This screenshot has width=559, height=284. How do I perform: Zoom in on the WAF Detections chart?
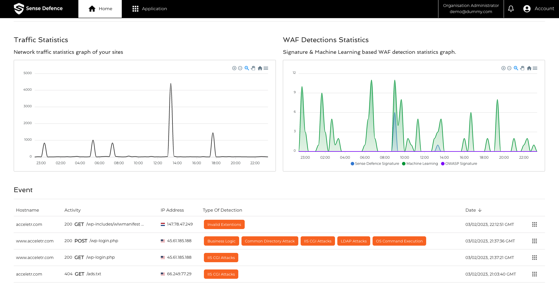tap(503, 68)
